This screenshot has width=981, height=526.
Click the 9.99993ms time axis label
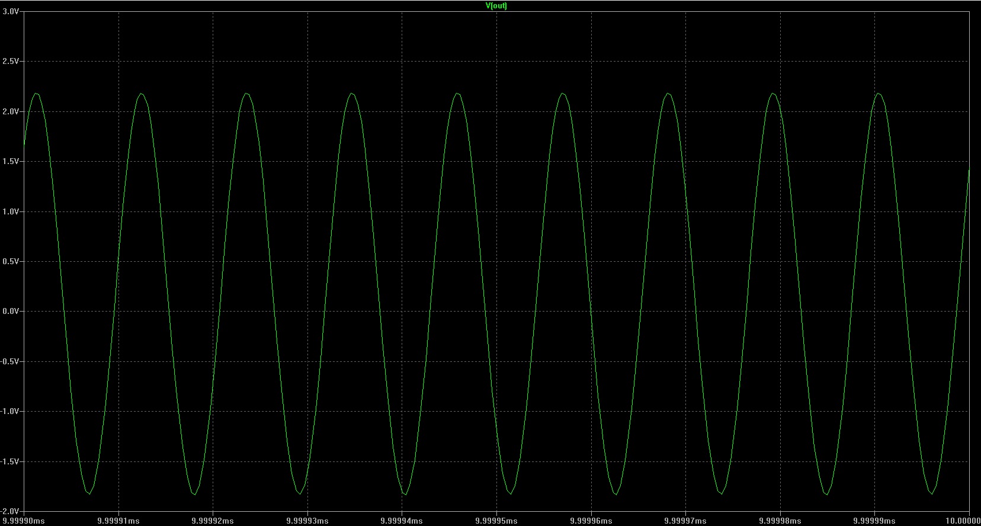point(307,521)
